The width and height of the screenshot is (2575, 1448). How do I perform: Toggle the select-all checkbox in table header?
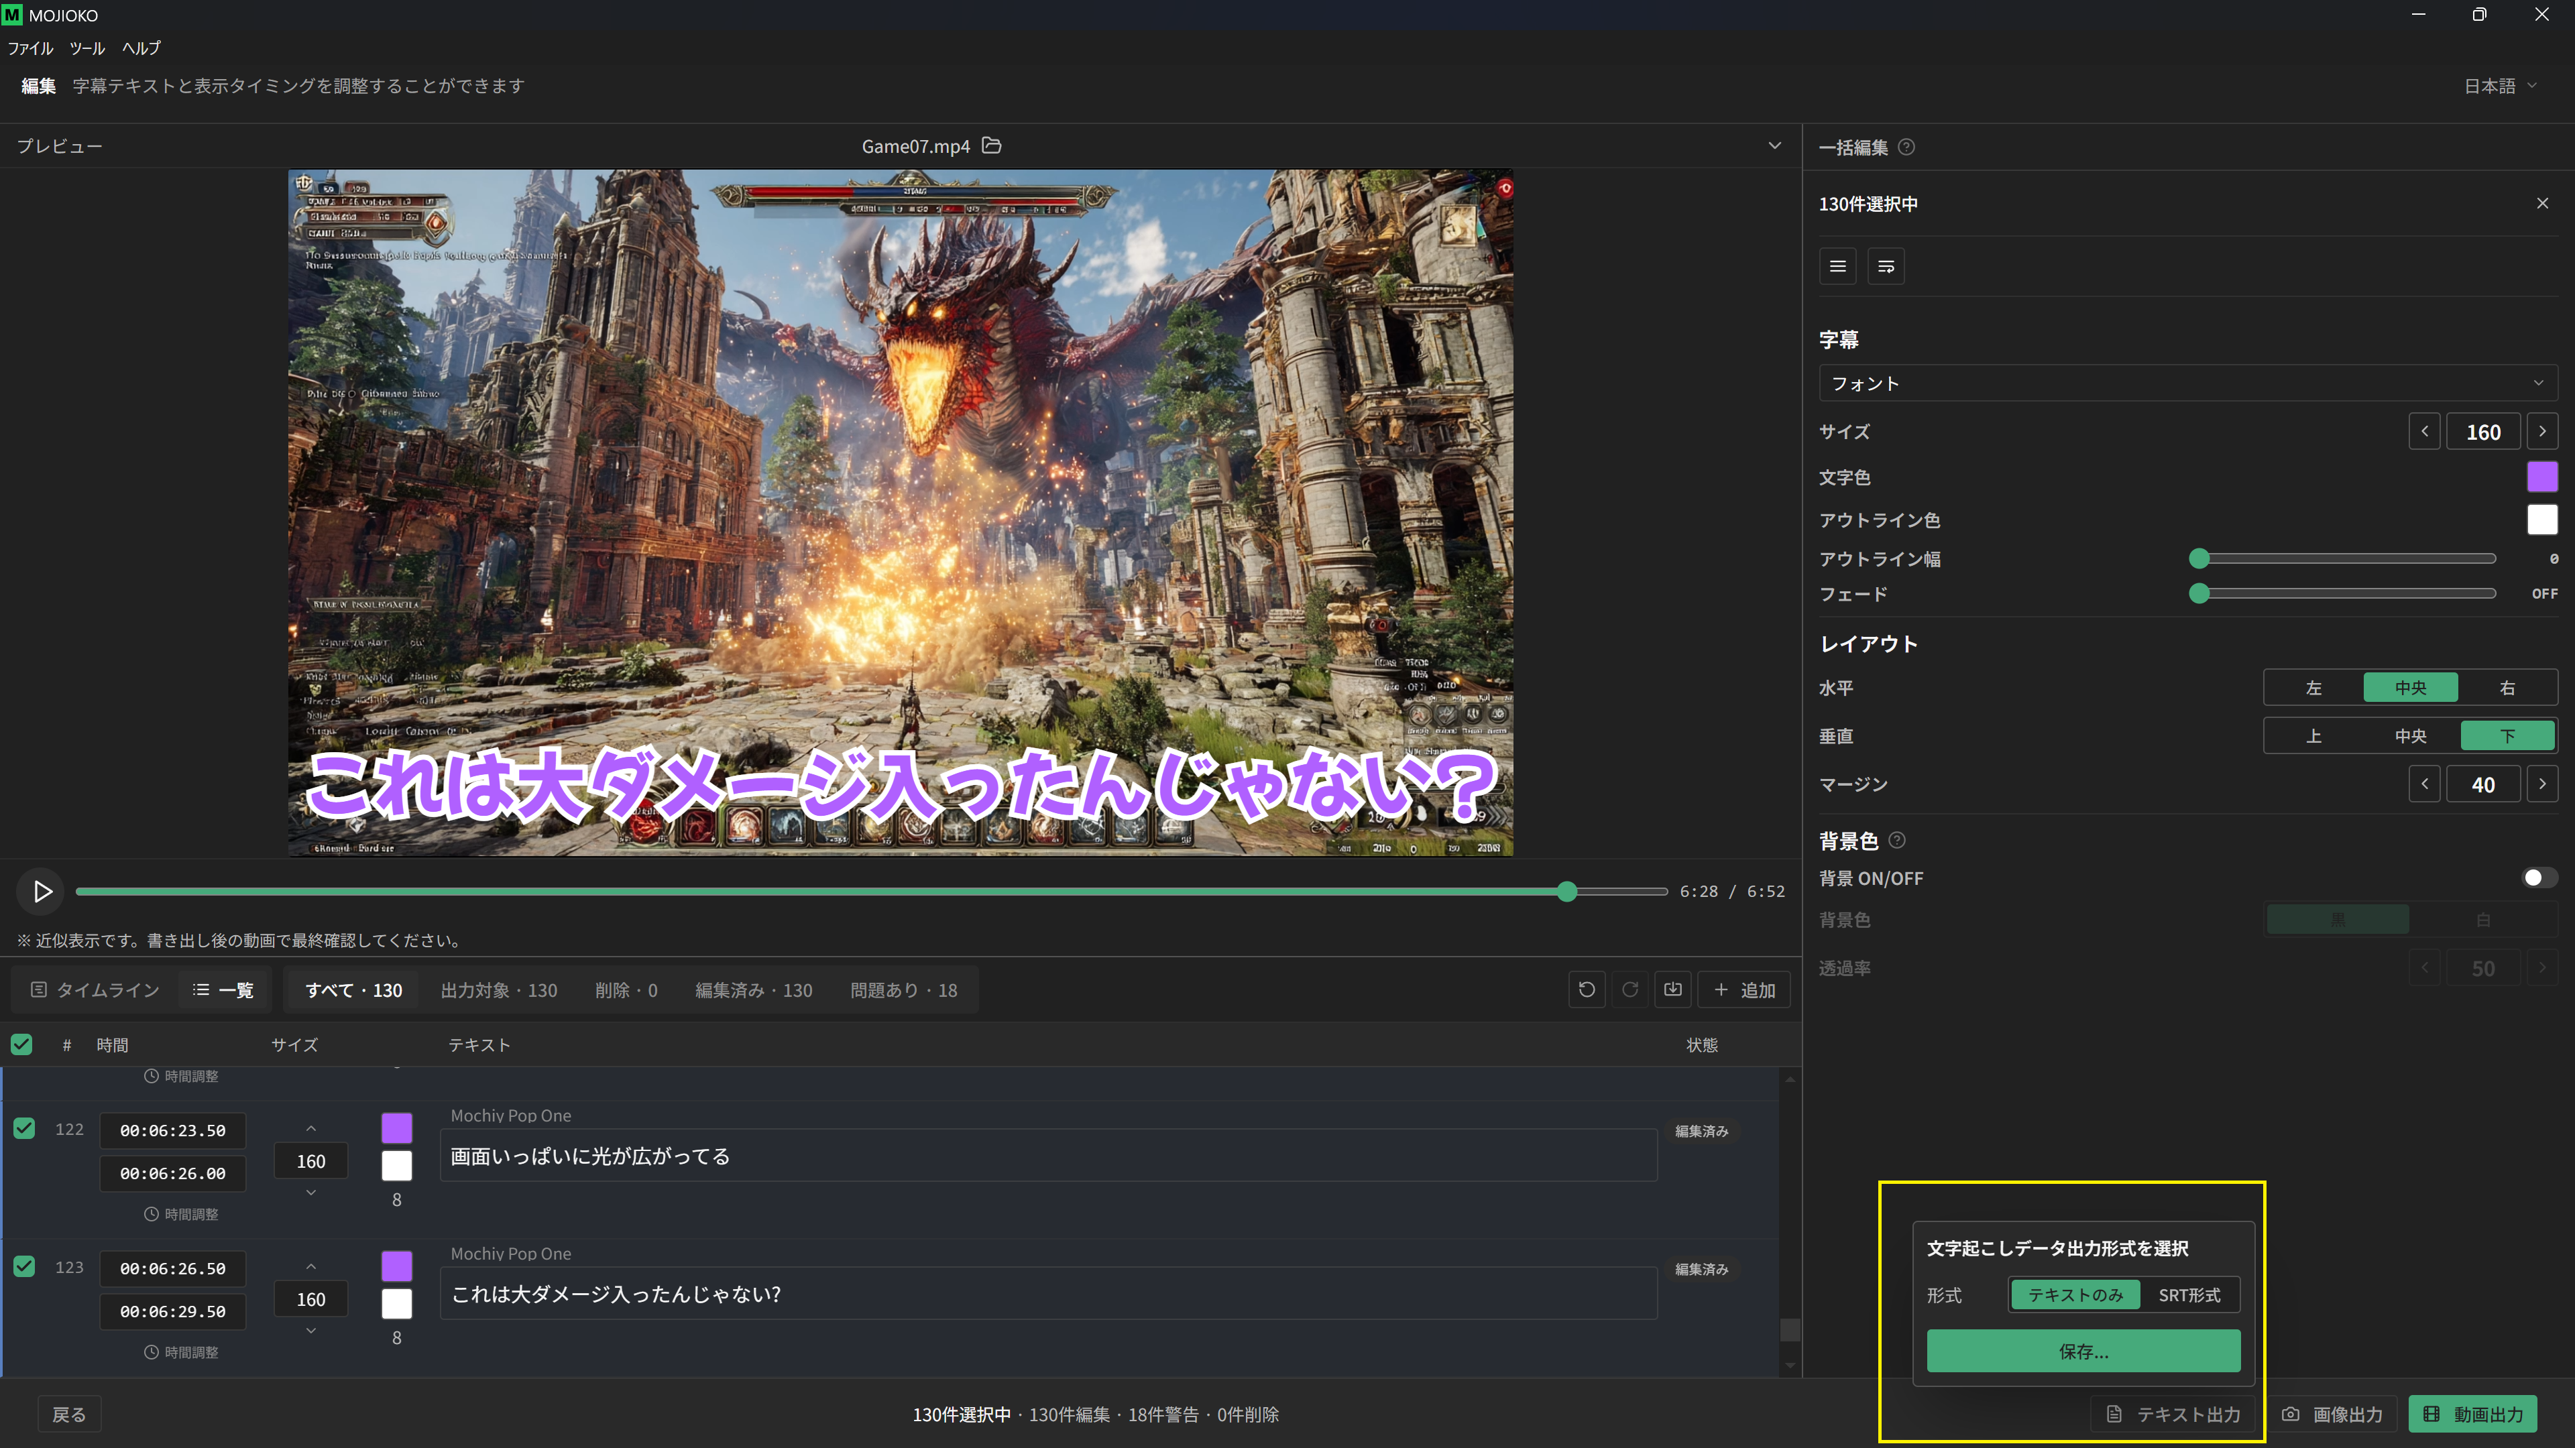click(x=21, y=1044)
